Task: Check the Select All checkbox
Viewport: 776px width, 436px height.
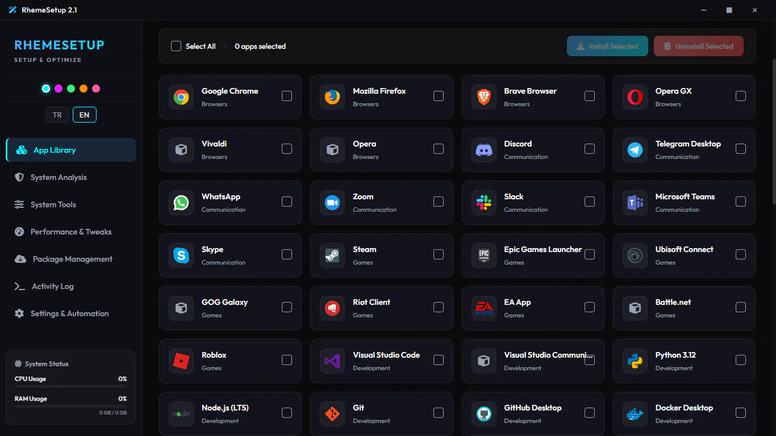Action: point(176,46)
